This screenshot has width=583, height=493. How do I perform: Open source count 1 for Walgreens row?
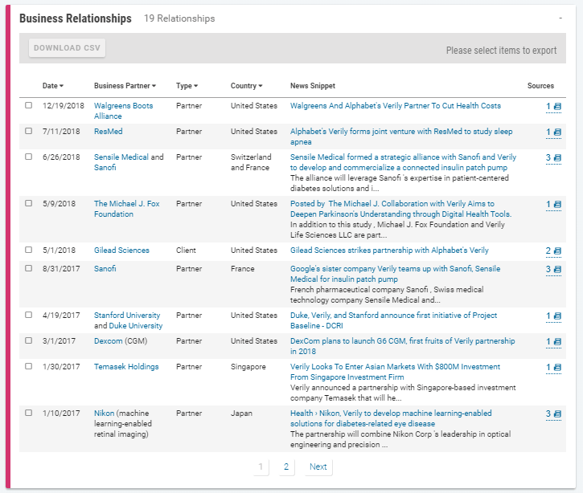(548, 107)
